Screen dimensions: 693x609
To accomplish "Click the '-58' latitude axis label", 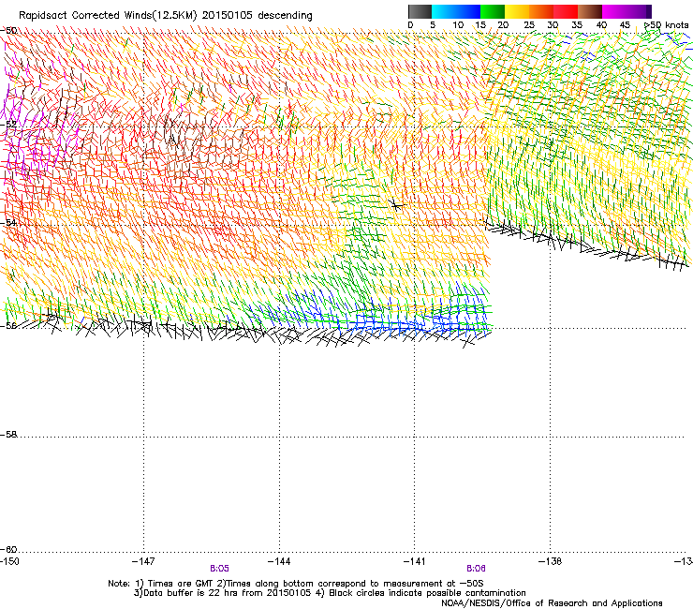I will pos(8,435).
